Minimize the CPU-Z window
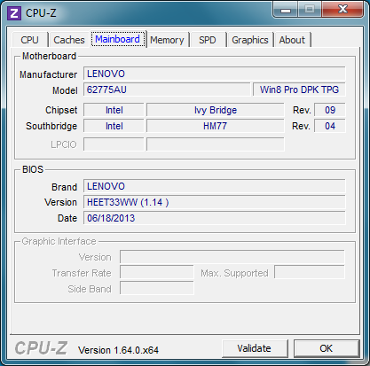Image resolution: width=370 pixels, height=366 pixels. tap(286, 9)
